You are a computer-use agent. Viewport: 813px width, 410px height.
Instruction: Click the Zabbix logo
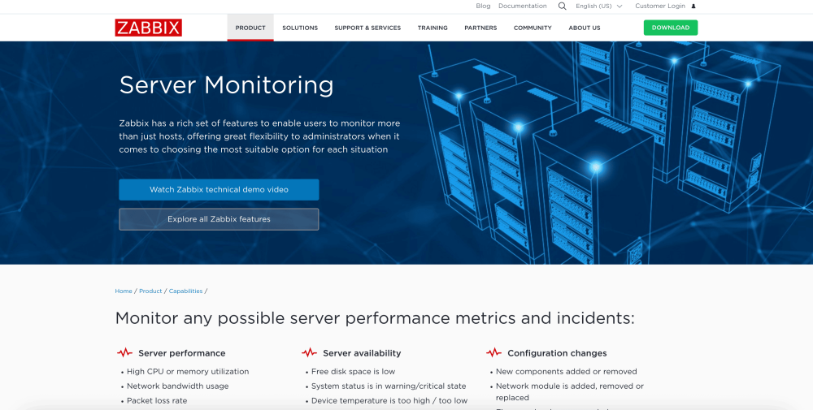(148, 28)
